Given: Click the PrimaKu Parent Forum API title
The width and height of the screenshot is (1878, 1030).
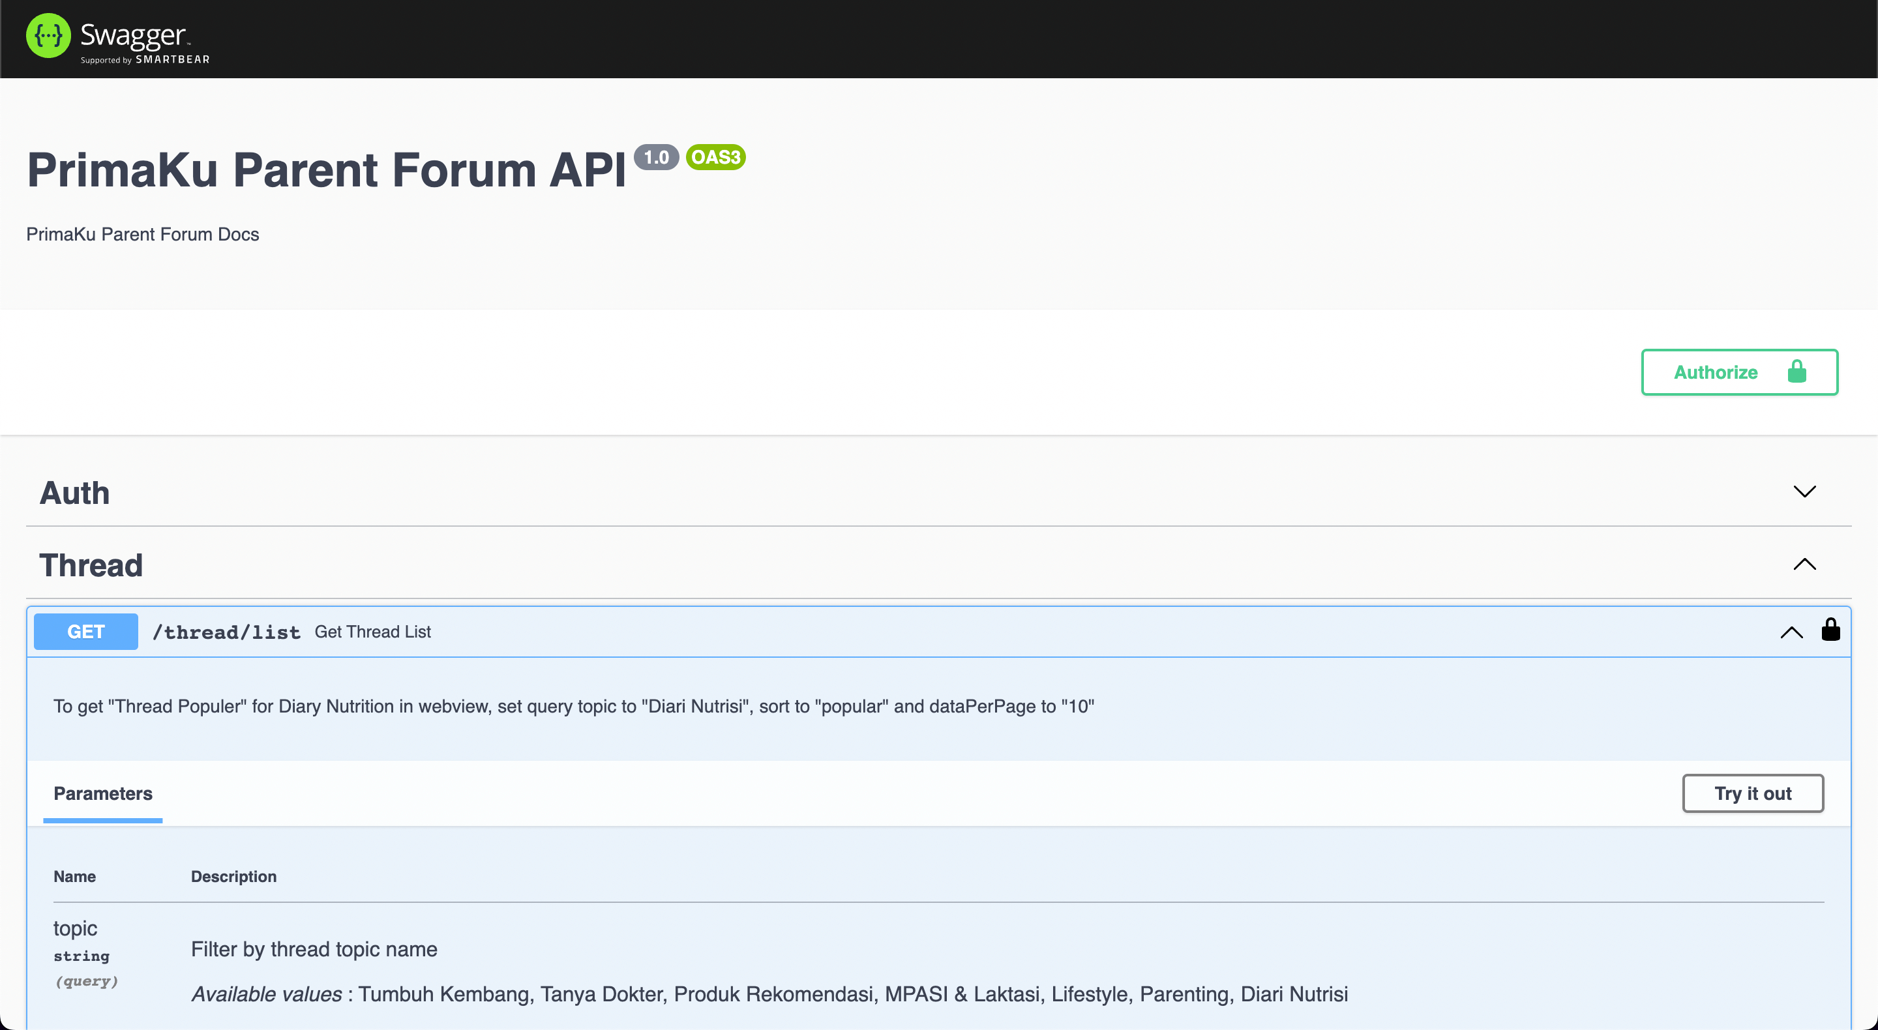Looking at the screenshot, I should (x=326, y=170).
